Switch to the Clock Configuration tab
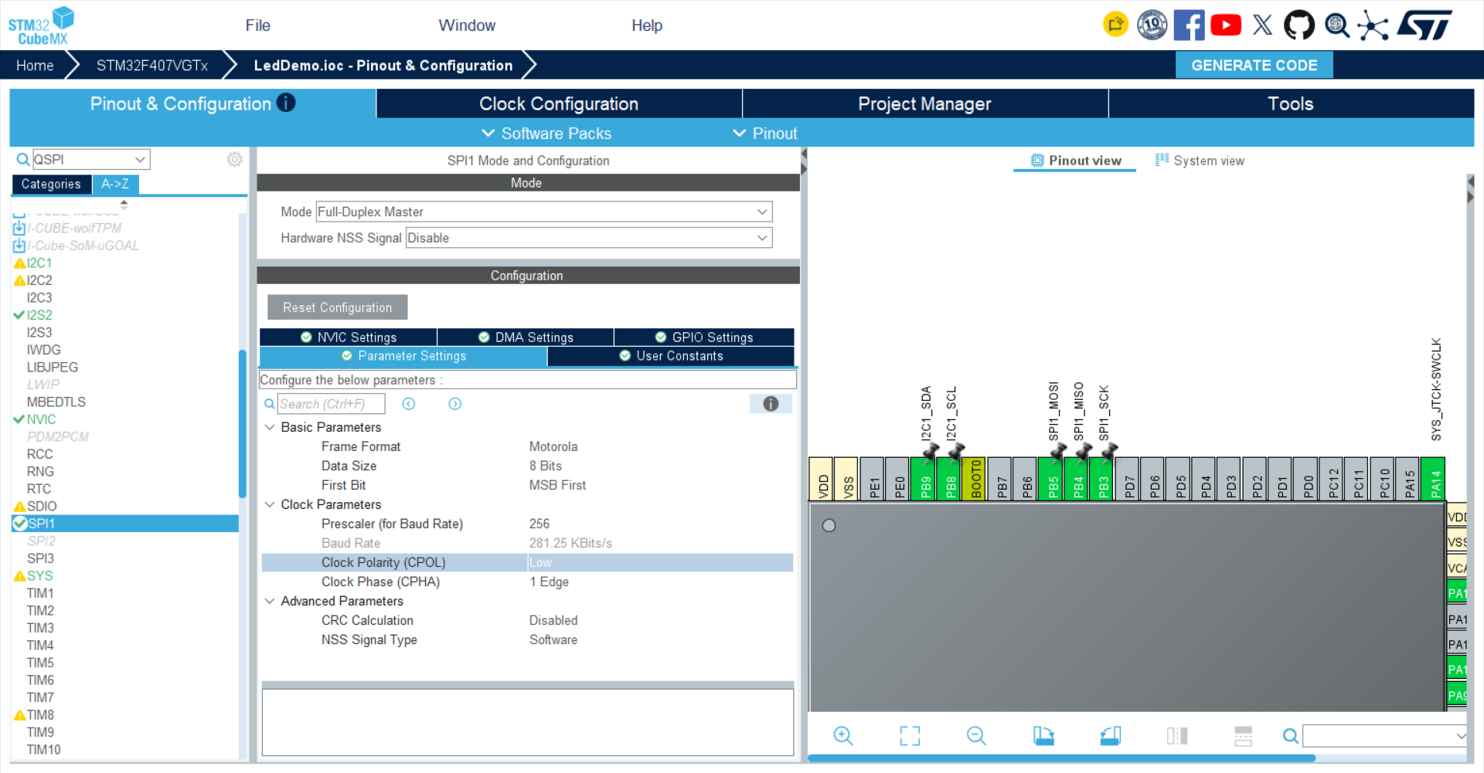 (x=559, y=103)
